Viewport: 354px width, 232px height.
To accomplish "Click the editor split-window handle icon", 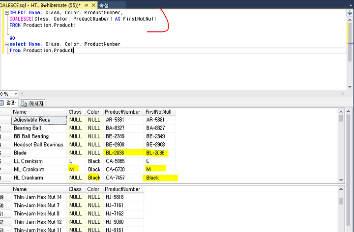I will tap(350, 13).
